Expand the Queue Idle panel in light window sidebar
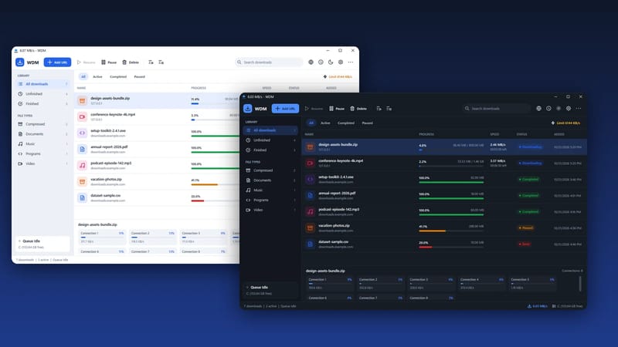This screenshot has width=618, height=347. click(42, 244)
